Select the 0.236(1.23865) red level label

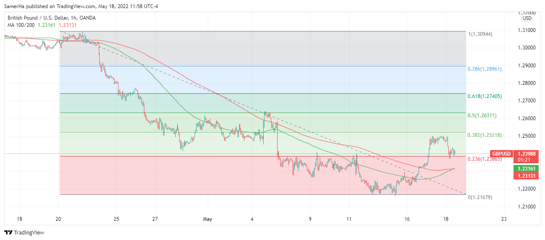coord(485,159)
